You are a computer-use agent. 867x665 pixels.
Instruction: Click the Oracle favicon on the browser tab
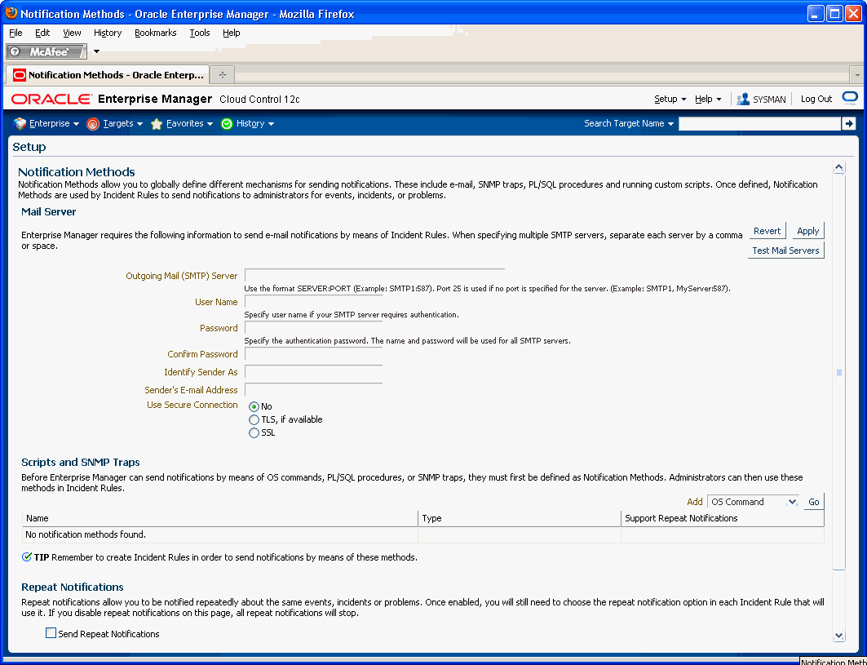click(20, 75)
